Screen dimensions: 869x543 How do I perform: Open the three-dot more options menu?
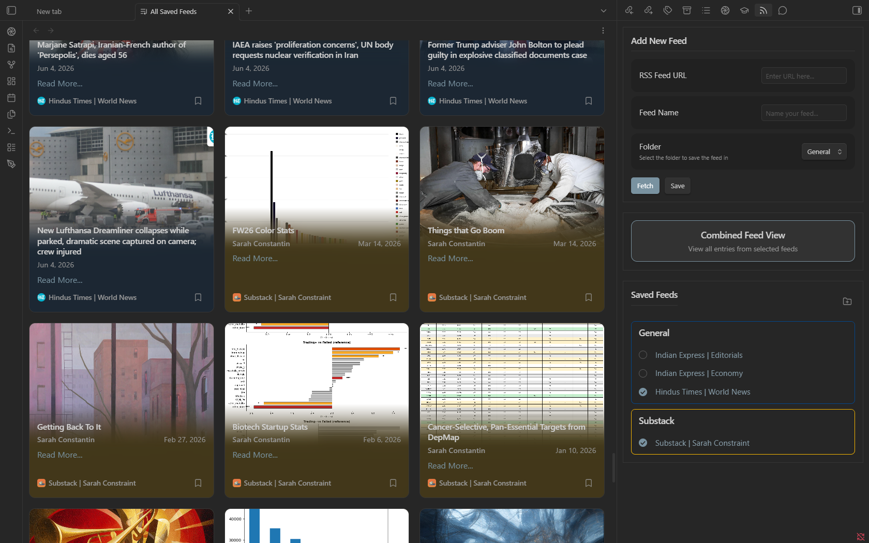tap(603, 31)
